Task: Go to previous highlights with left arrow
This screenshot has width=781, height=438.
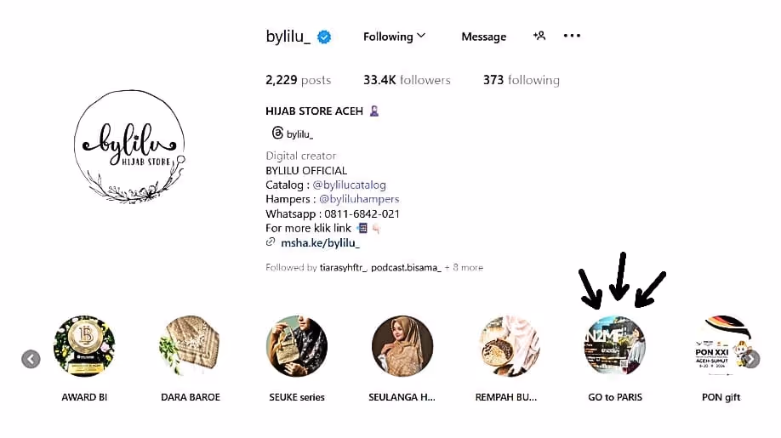Action: tap(31, 359)
